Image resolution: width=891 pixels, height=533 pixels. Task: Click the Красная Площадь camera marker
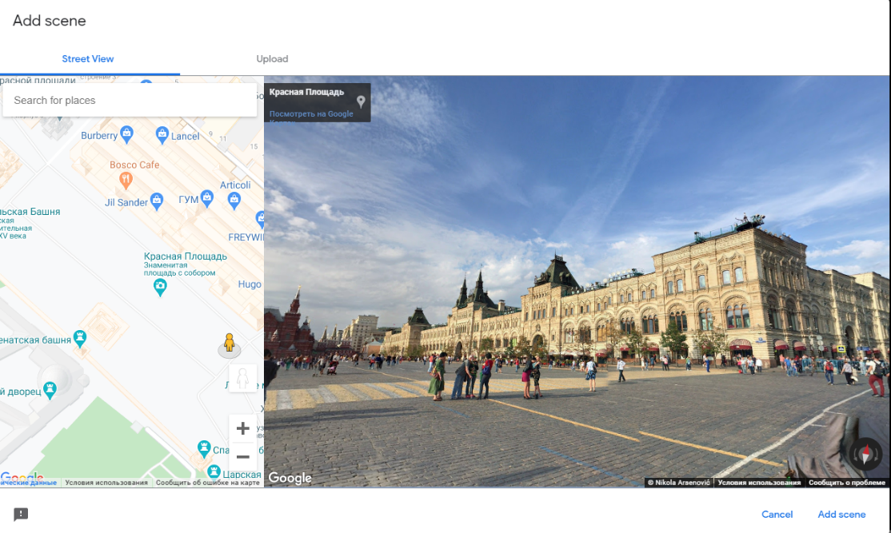tap(161, 287)
